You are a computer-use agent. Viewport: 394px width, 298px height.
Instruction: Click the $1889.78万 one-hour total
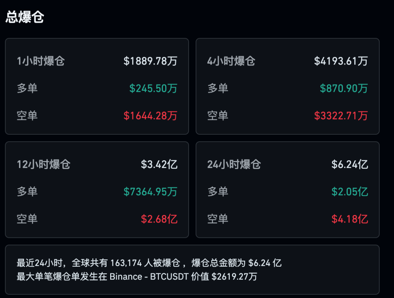150,61
